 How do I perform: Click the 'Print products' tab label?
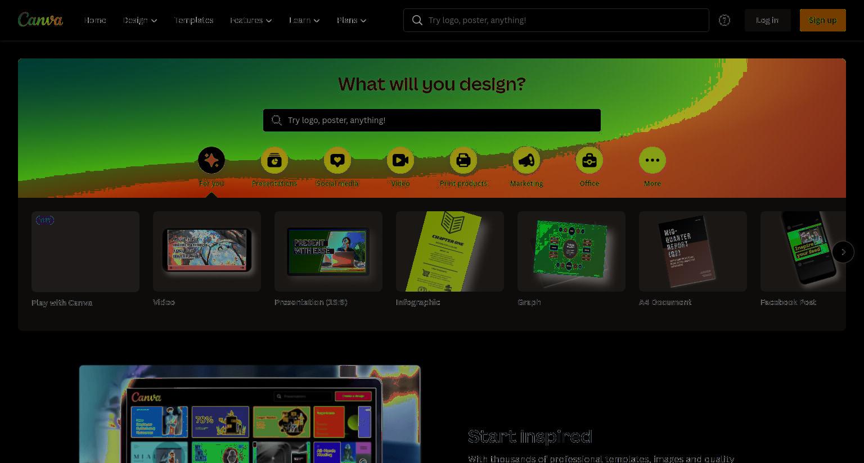[463, 183]
